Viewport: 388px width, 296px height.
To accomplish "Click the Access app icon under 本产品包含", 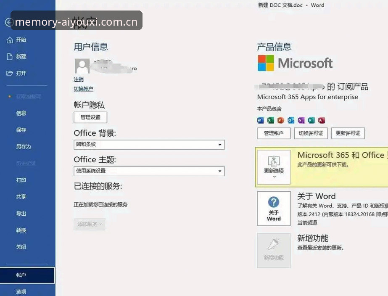I will point(322,120).
